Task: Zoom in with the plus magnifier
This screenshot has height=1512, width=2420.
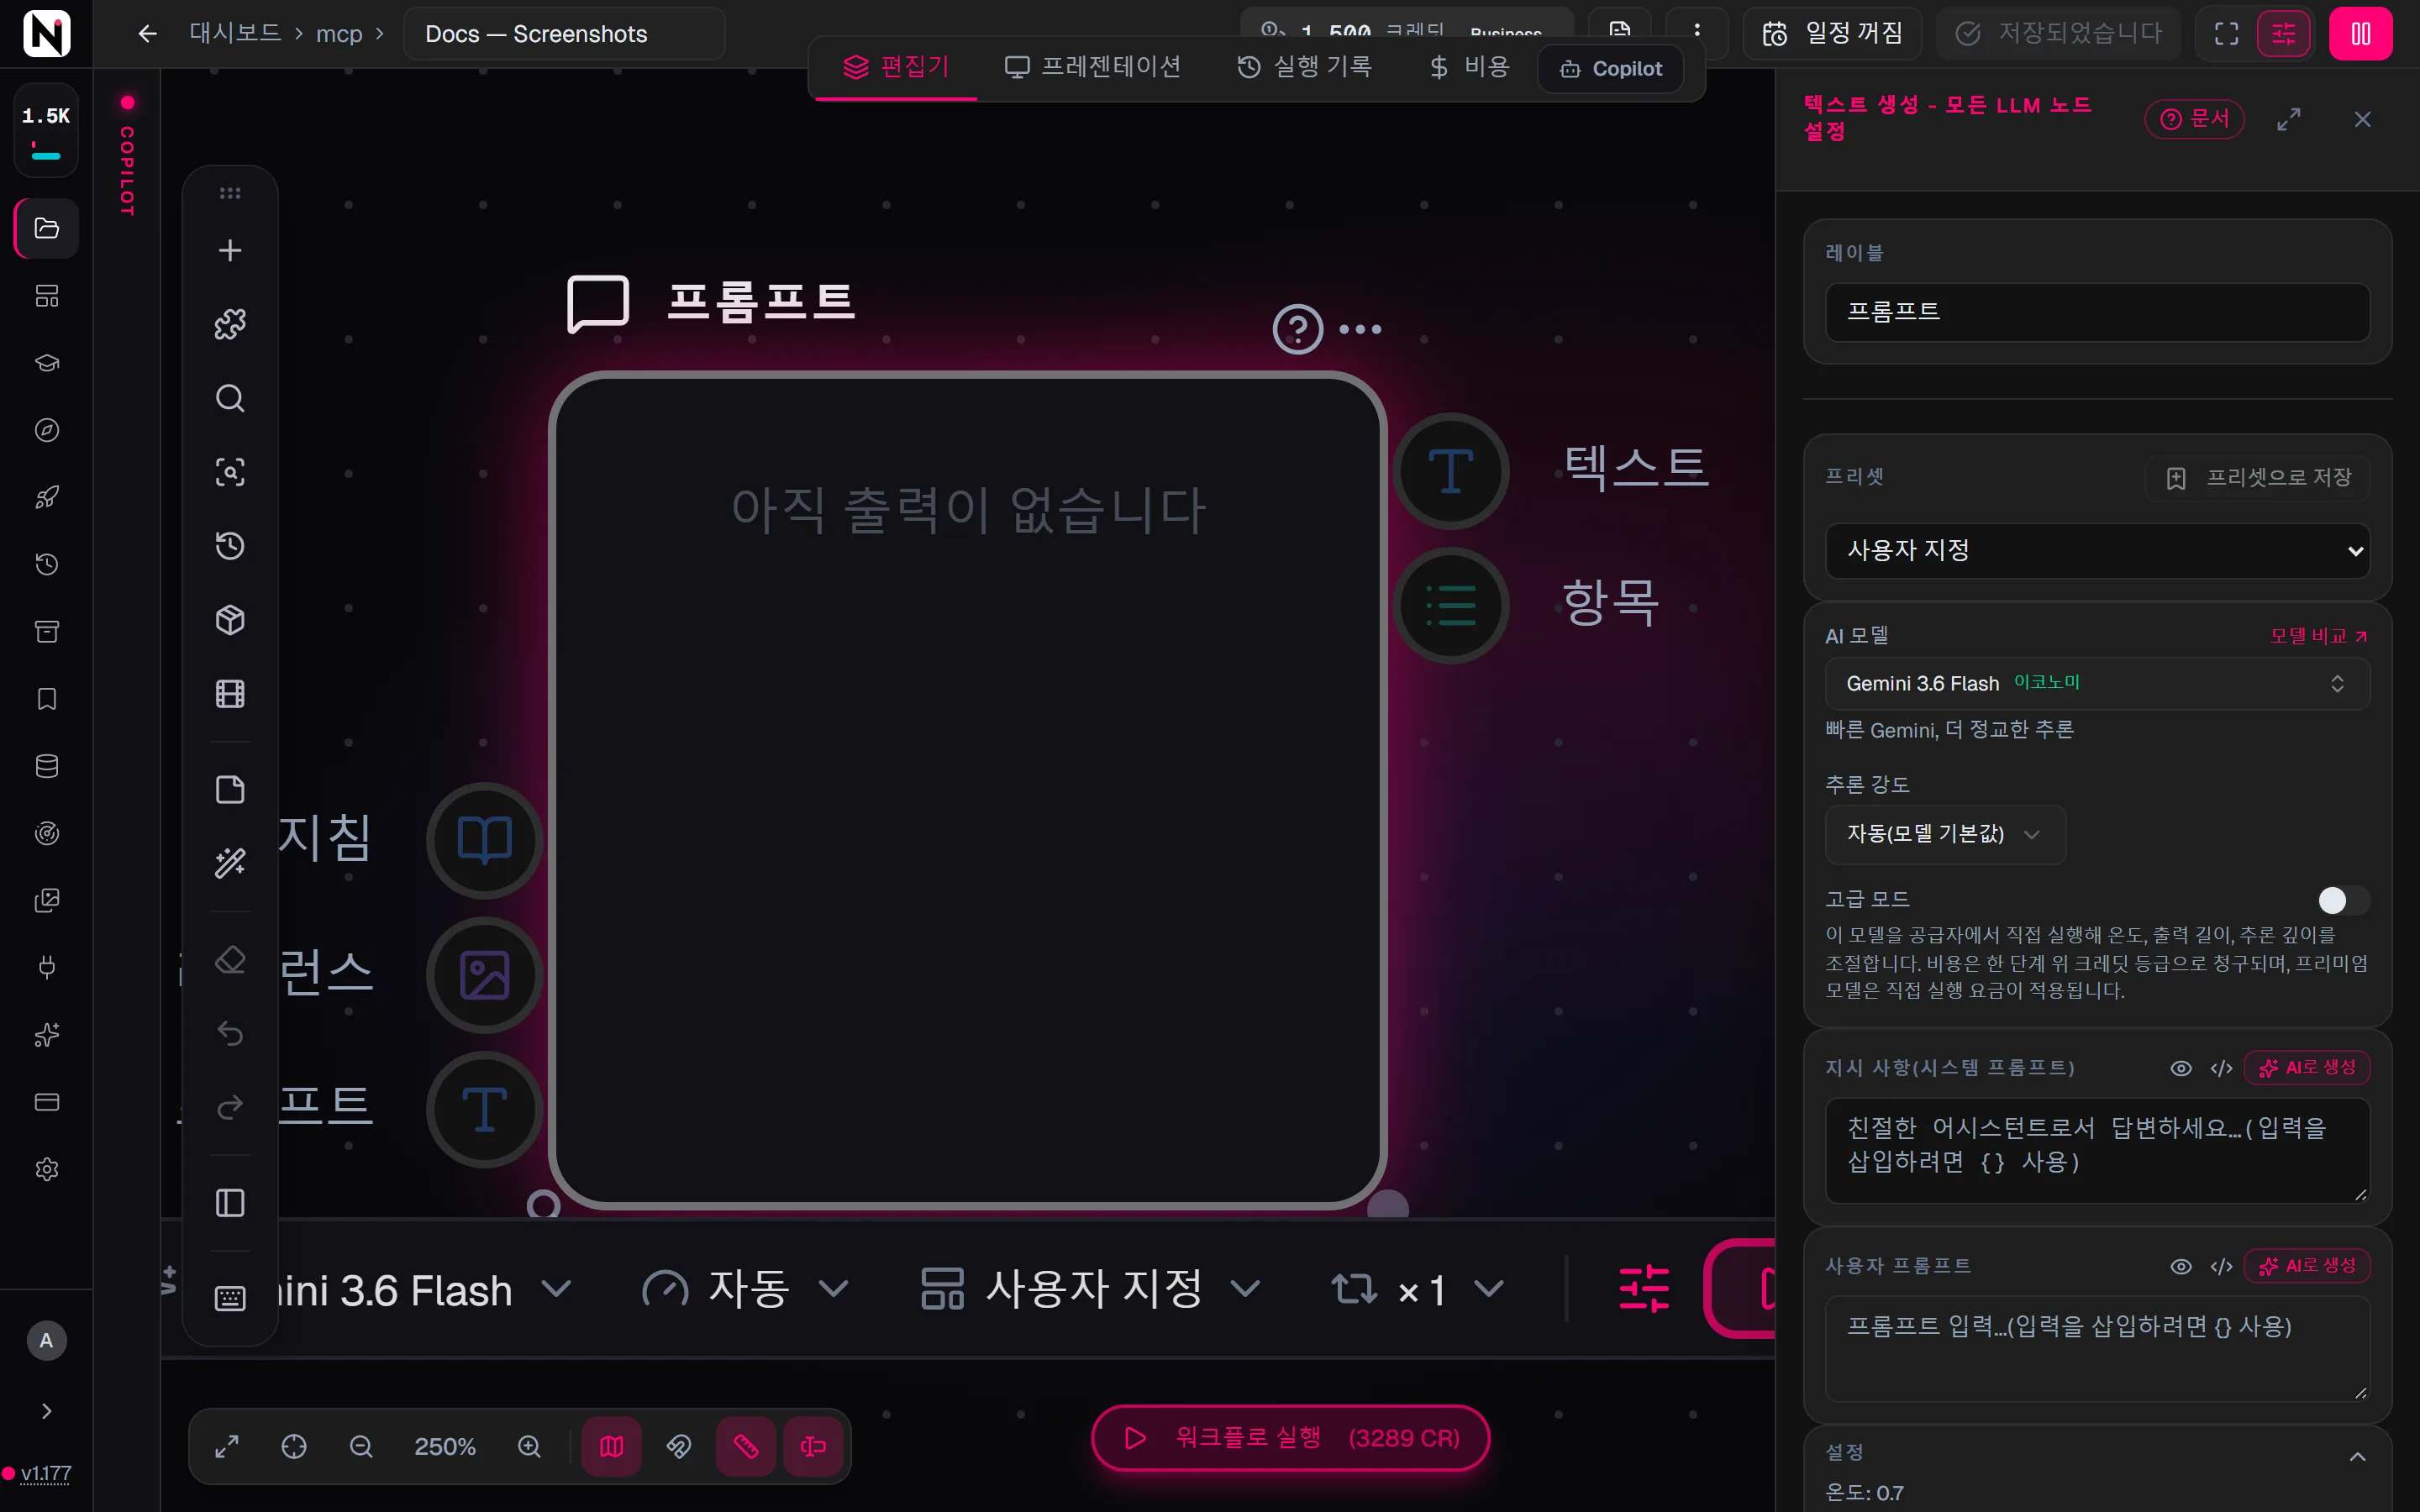Action: (x=529, y=1446)
